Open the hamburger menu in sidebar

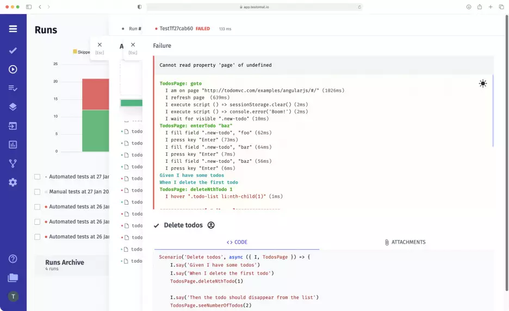pos(13,29)
